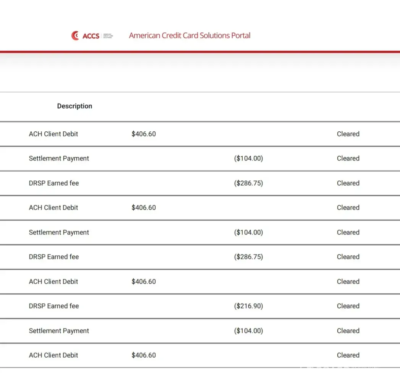Click the small American Credit Card Solutions tagline
The image size is (400, 382).
point(108,36)
